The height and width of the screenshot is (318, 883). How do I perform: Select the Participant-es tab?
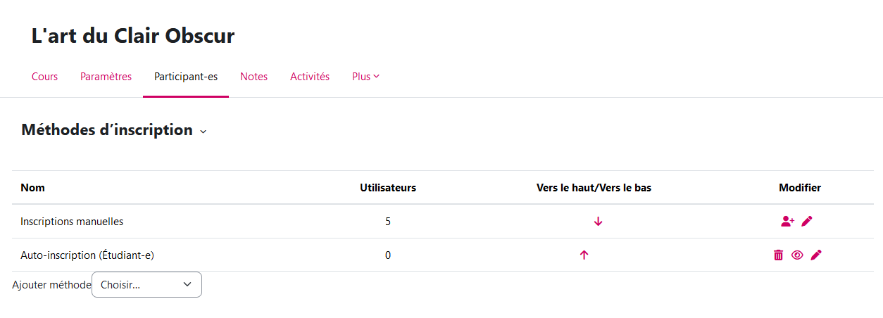[x=186, y=77]
